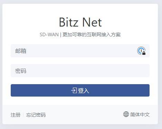Click the globe language icon
The image size is (162, 129).
click(126, 114)
